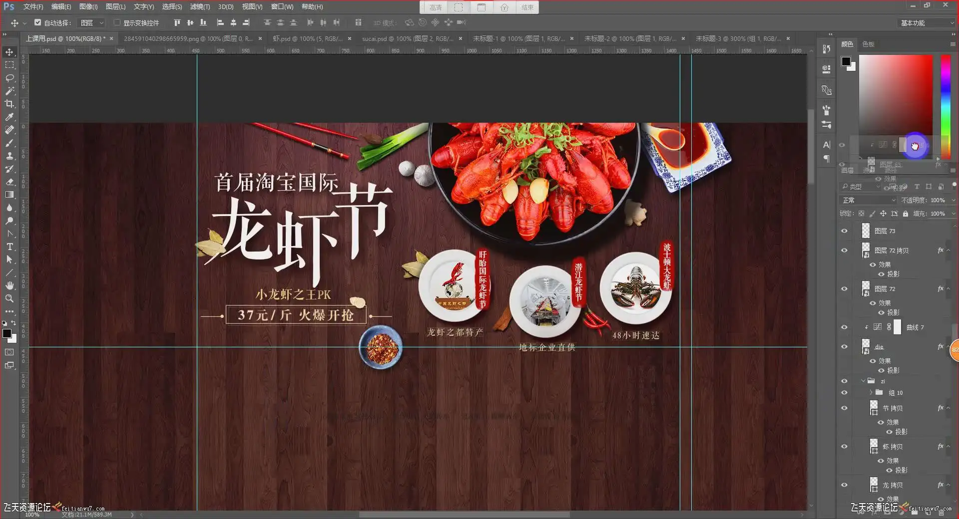Select the Magic Wand tool

pos(9,91)
